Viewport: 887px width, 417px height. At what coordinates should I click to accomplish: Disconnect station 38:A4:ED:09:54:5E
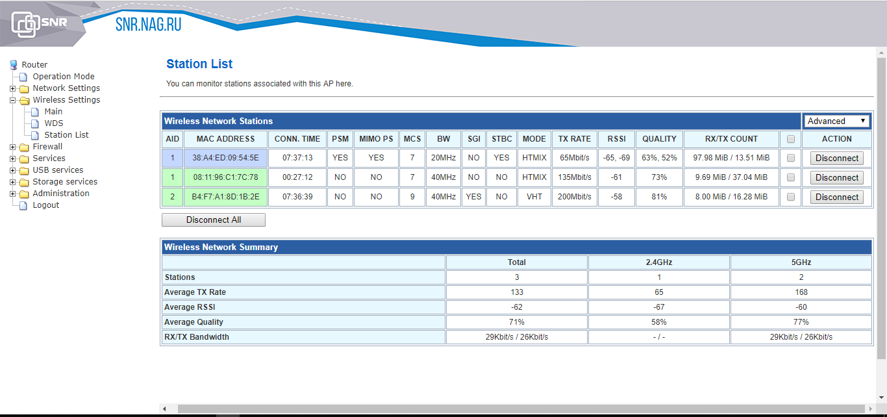click(x=836, y=158)
